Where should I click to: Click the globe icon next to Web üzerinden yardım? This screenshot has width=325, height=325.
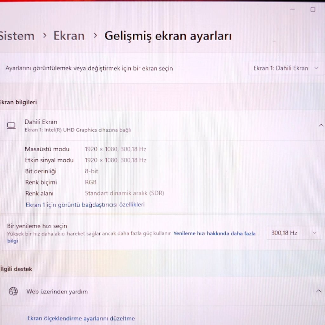point(13,291)
